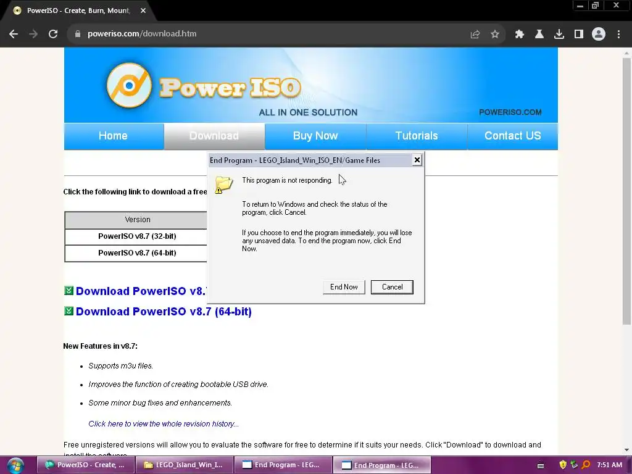
Task: Click the PowerISO v8.7 (64-bit) table cell
Action: click(x=137, y=253)
